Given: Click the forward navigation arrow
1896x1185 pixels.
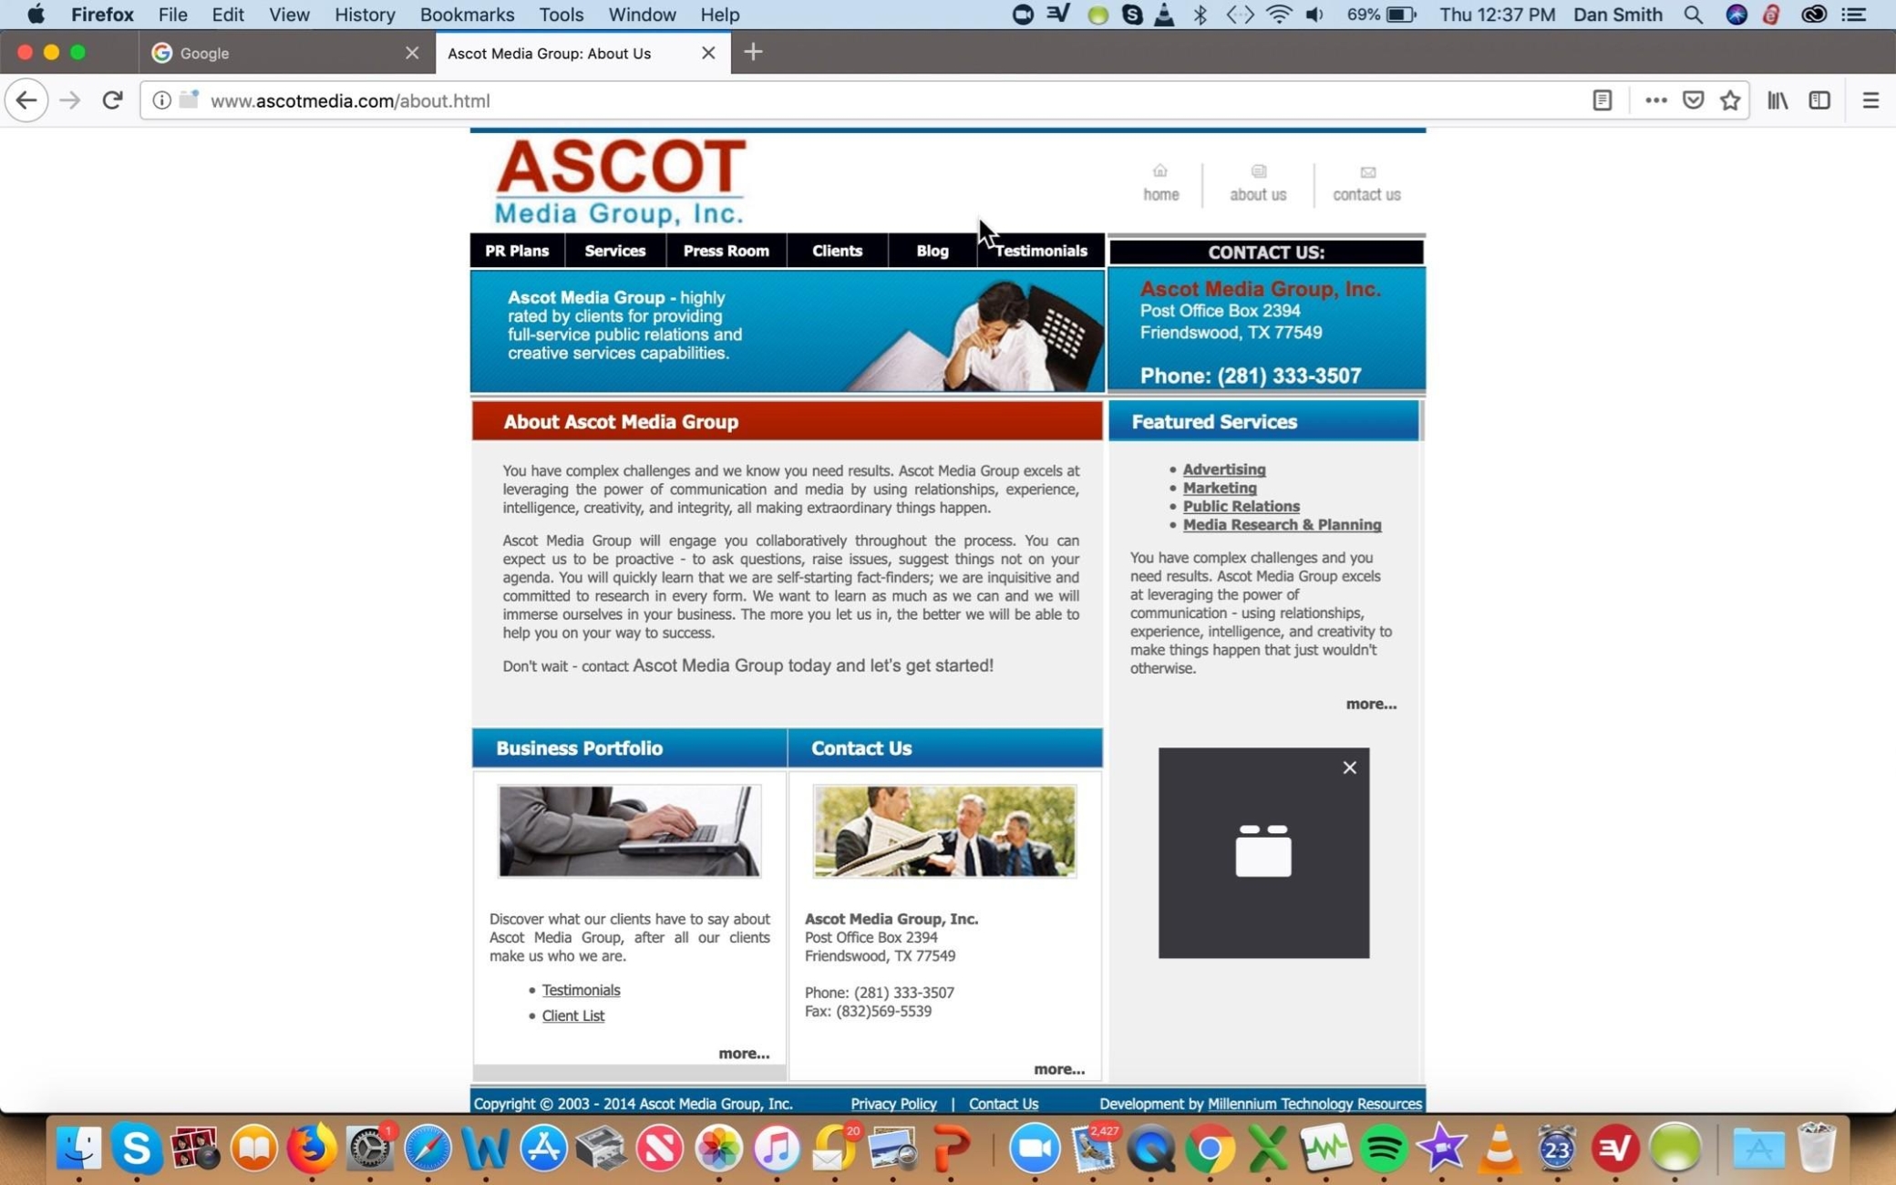Looking at the screenshot, I should pyautogui.click(x=70, y=100).
